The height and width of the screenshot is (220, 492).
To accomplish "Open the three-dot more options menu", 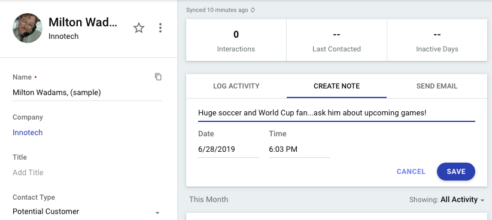I will click(160, 28).
